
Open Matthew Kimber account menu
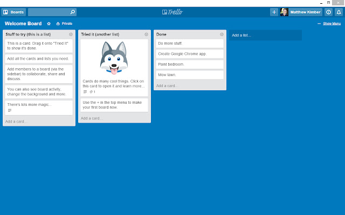tap(301, 12)
